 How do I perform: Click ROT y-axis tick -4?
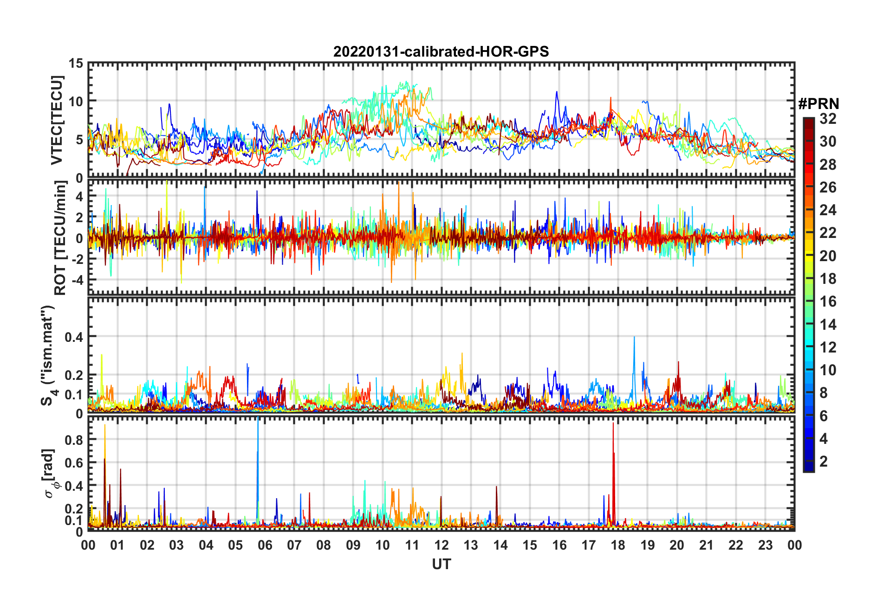point(77,280)
